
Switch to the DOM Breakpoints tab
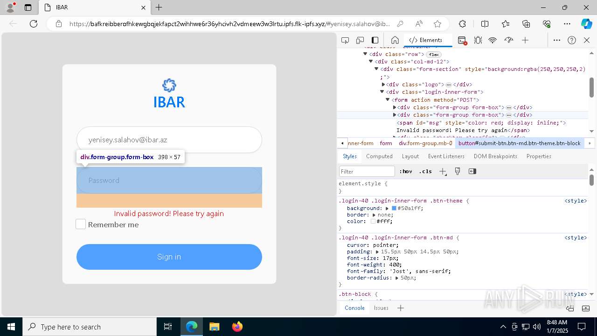(x=495, y=156)
